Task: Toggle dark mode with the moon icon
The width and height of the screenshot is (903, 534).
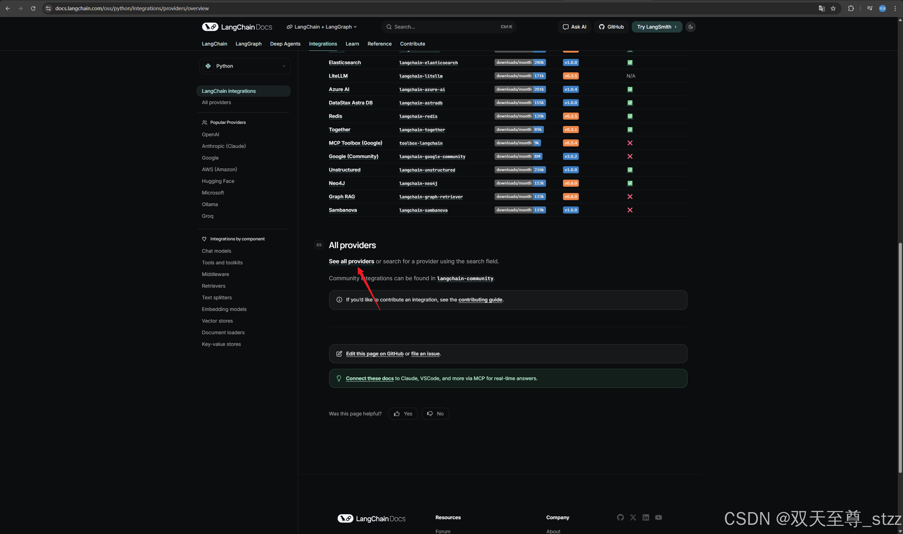Action: pos(690,27)
